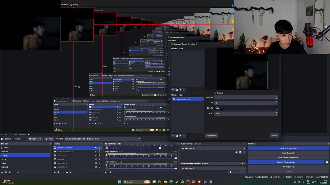Delete the selected effect filter with trash icon
Image resolution: width=330 pixels, height=185 pixels.
[x=177, y=136]
